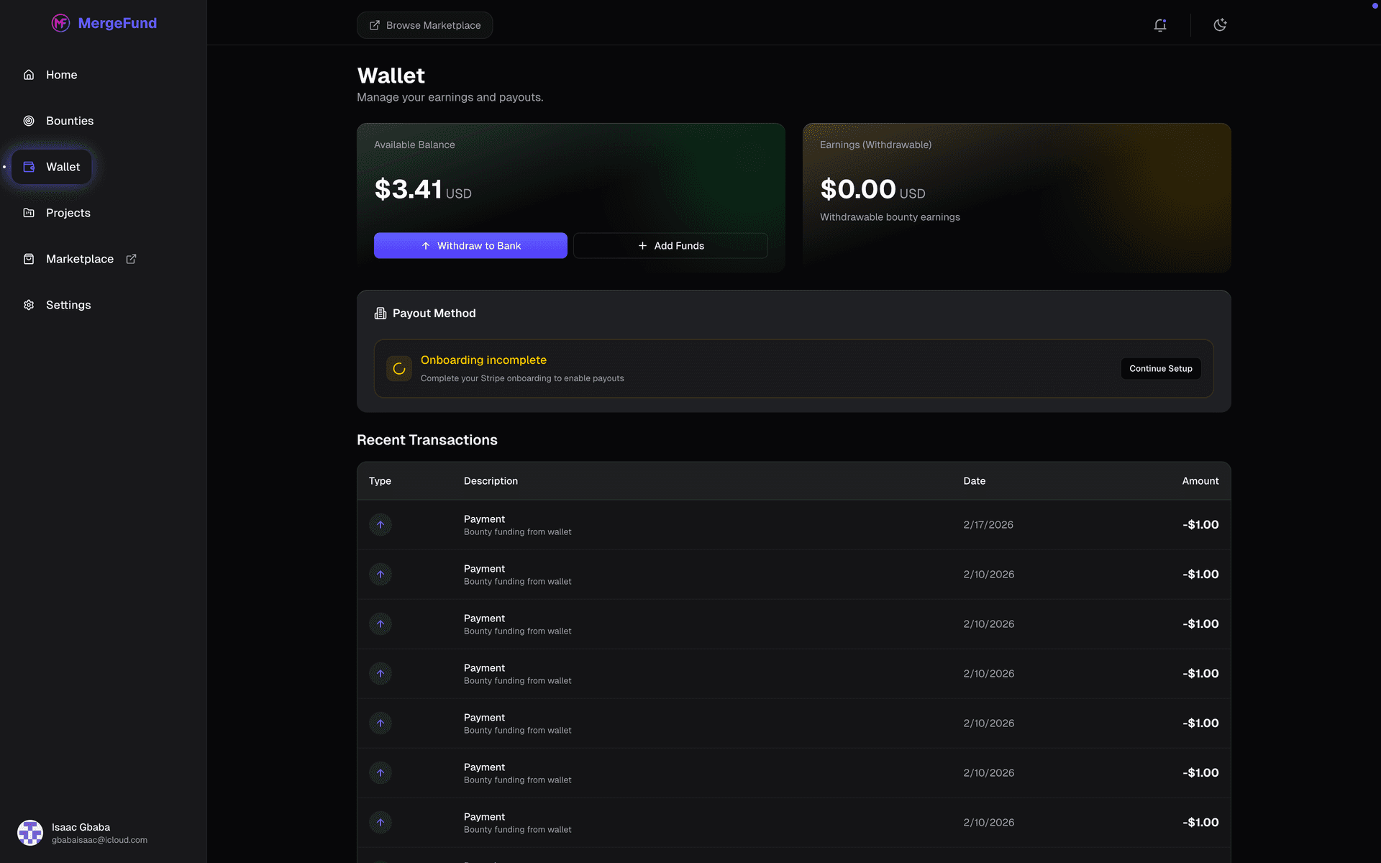Click the upward arrow on first Payment transaction
Viewport: 1381px width, 863px height.
(x=380, y=524)
